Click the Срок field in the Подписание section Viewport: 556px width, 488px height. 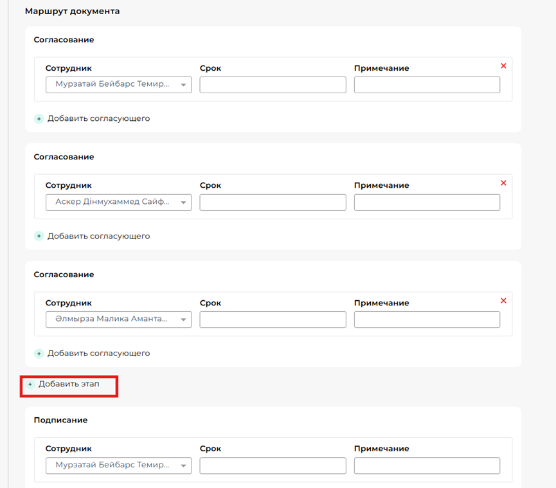273,465
